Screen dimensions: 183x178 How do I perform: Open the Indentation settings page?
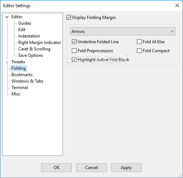(29, 36)
